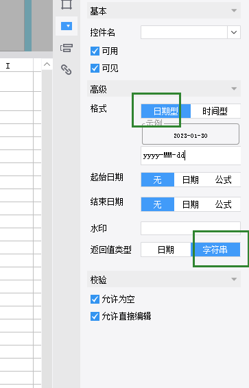The image size is (249, 388).
Task: Open the condition attributes panel icon
Action: click(67, 48)
